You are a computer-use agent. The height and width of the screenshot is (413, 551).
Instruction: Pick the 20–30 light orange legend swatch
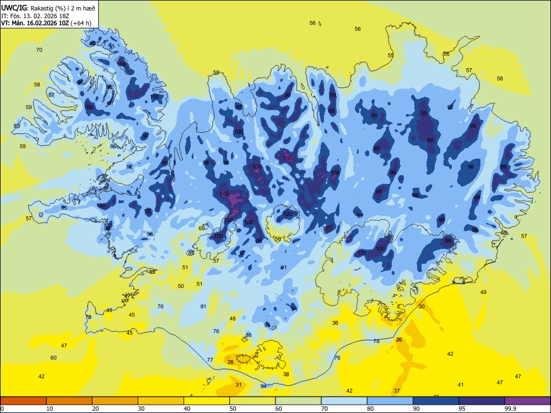(x=115, y=401)
